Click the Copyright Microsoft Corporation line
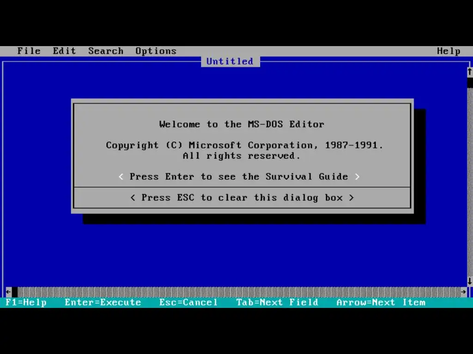The image size is (473, 354). (245, 145)
